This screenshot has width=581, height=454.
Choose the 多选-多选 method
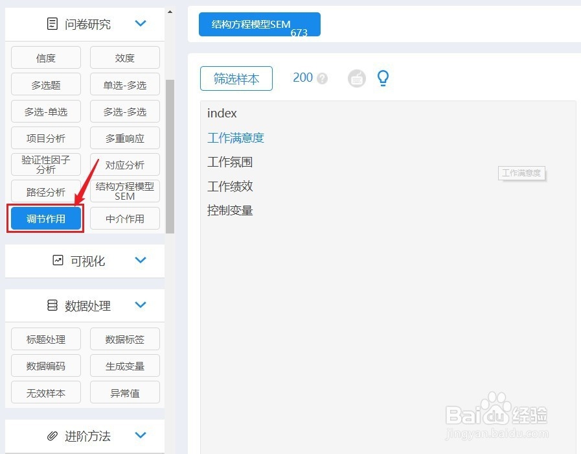click(x=125, y=112)
